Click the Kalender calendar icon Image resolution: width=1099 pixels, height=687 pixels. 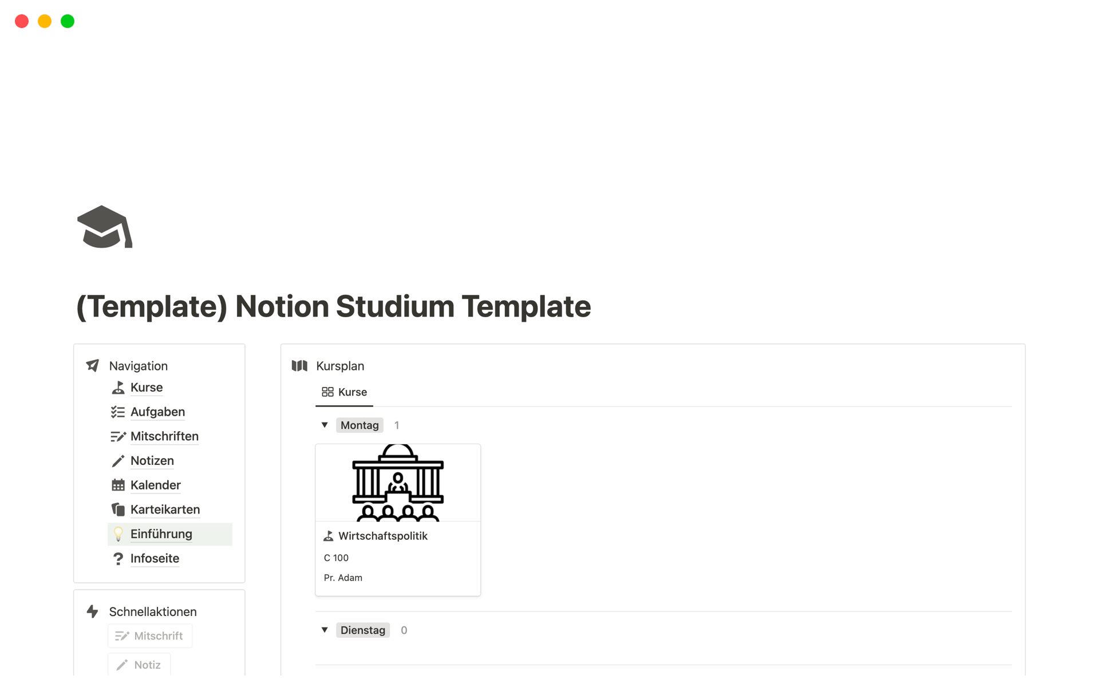coord(118,485)
